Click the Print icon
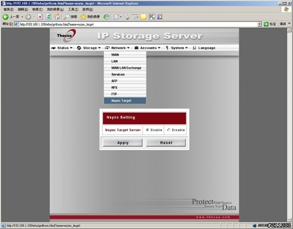The width and height of the screenshot is (293, 229). tap(126, 17)
